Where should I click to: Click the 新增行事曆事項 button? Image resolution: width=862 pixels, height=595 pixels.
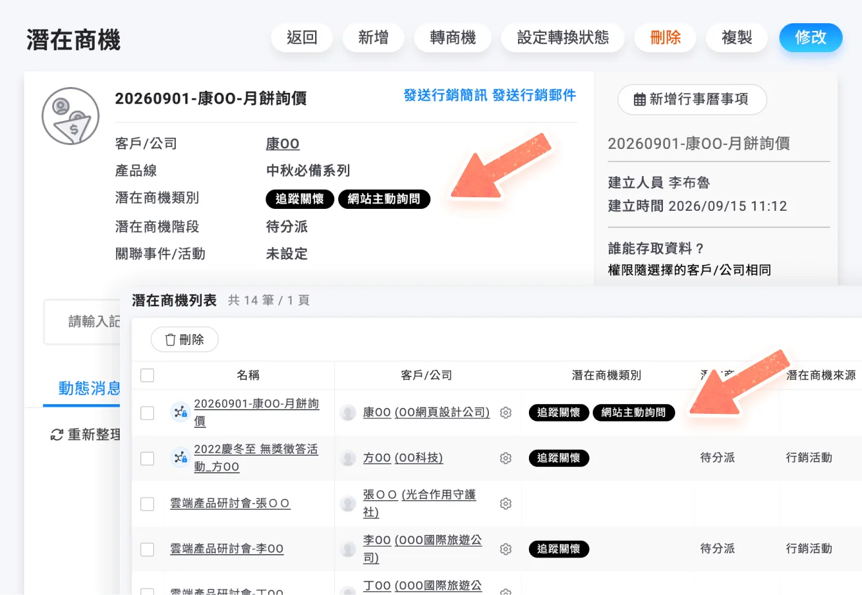(692, 99)
